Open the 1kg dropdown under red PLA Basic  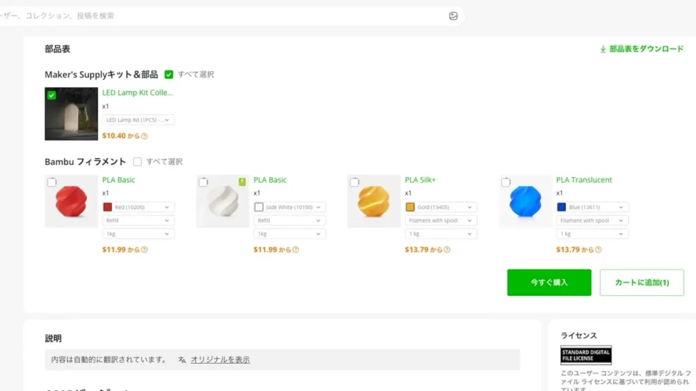(138, 234)
